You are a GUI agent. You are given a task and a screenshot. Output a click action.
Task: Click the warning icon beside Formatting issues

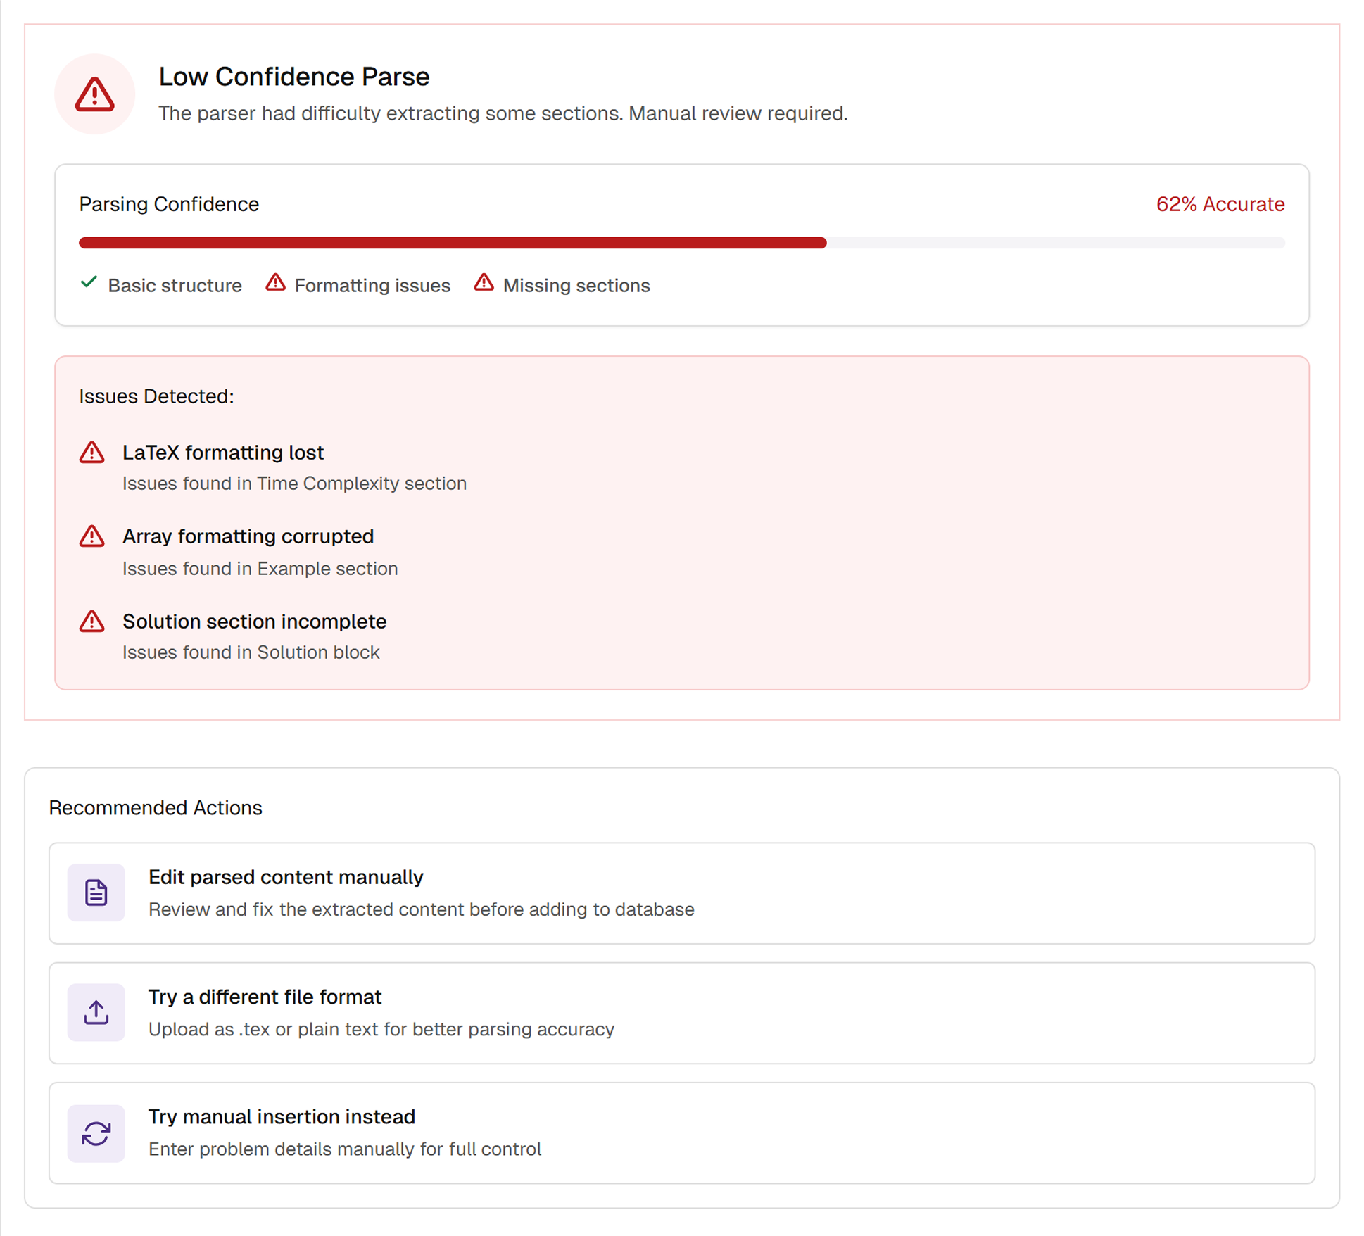[x=275, y=282]
